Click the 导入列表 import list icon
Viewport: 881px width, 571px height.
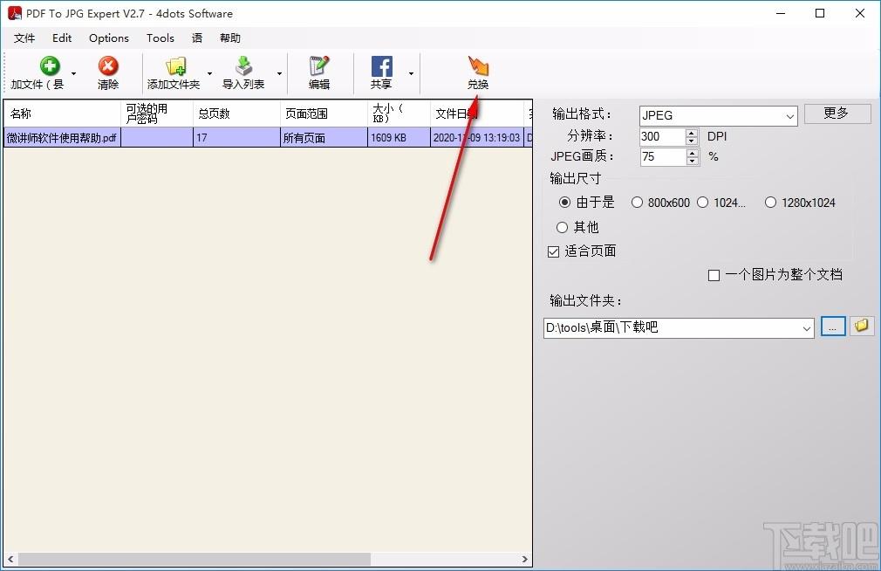243,65
